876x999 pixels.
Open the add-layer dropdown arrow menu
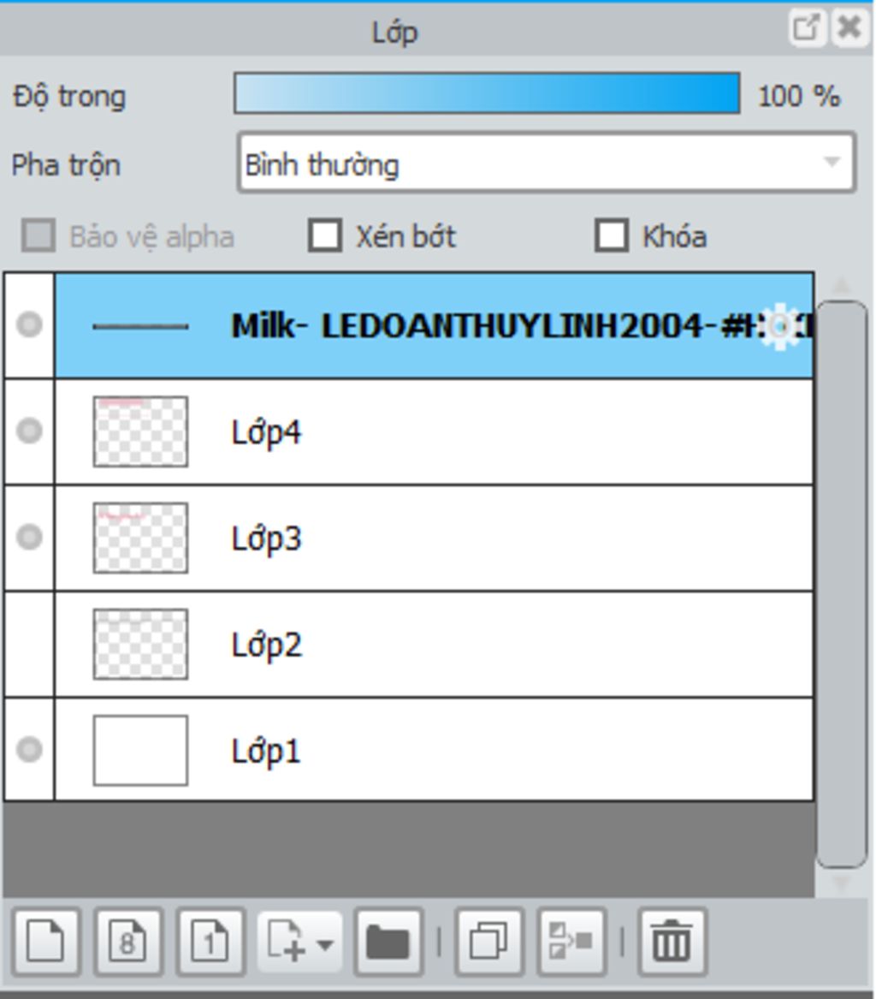coord(323,943)
